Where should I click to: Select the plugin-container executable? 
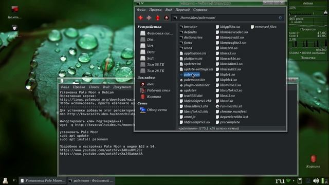(195, 85)
